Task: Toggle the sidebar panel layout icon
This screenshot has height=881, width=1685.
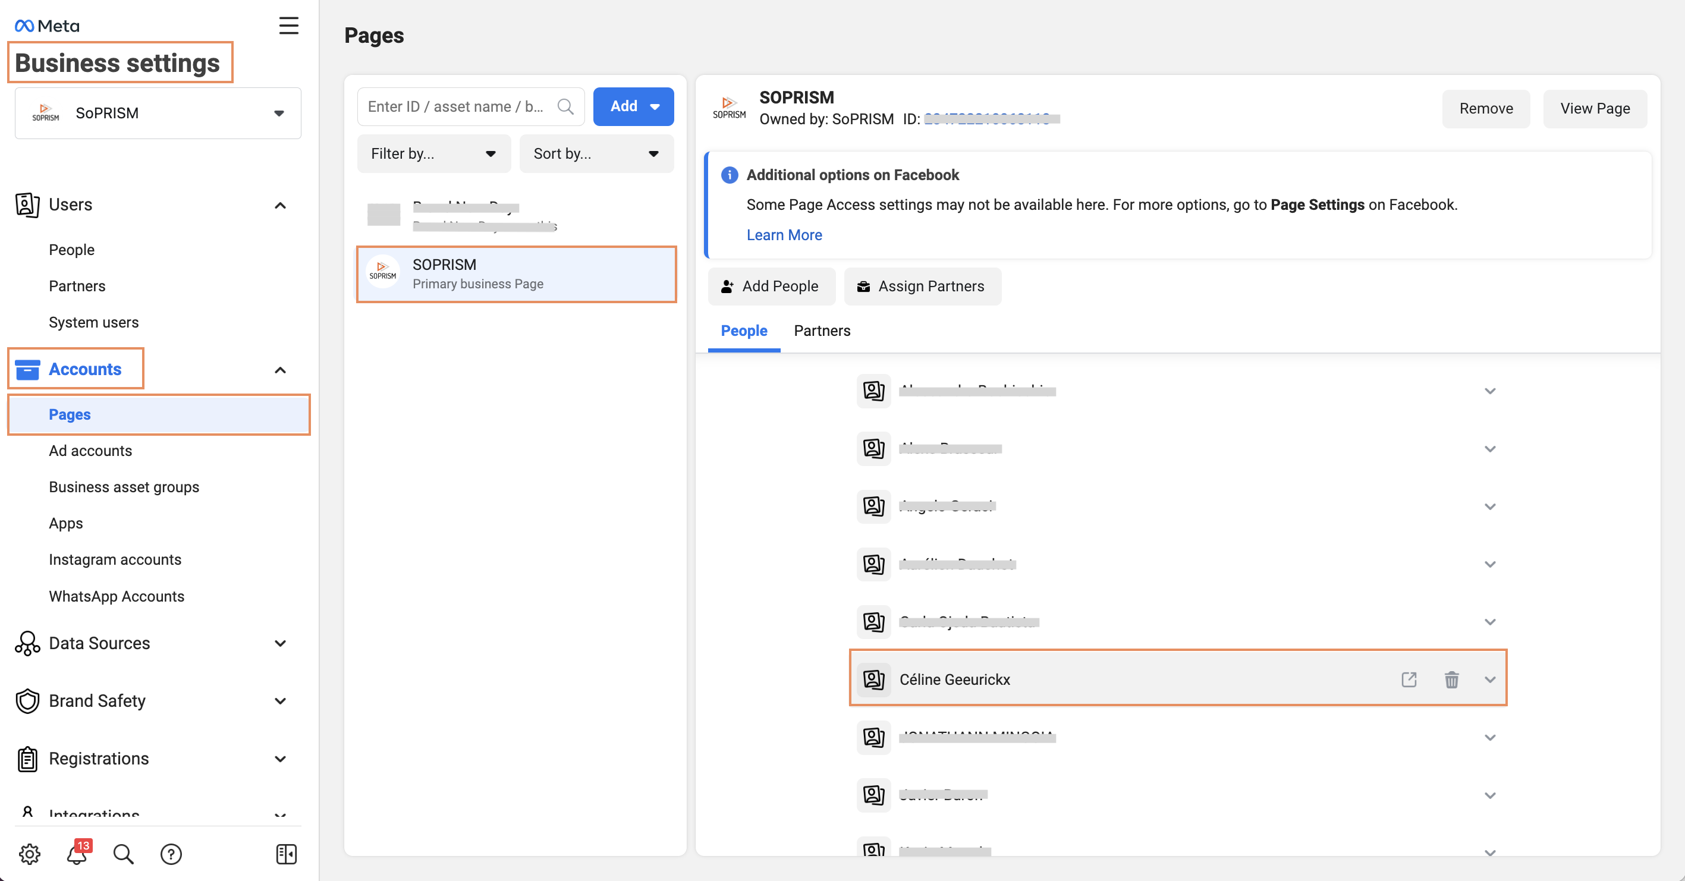Action: [x=286, y=854]
